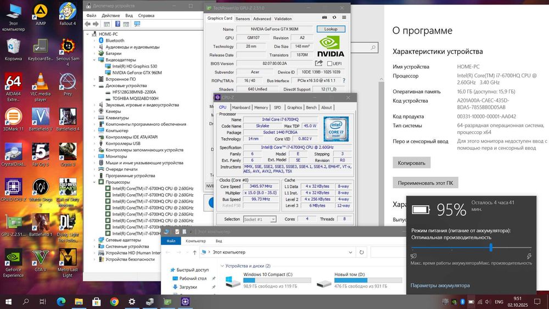549x309 pixels.
Task: Open Serious Sam 4 desktop icon
Action: (x=68, y=53)
